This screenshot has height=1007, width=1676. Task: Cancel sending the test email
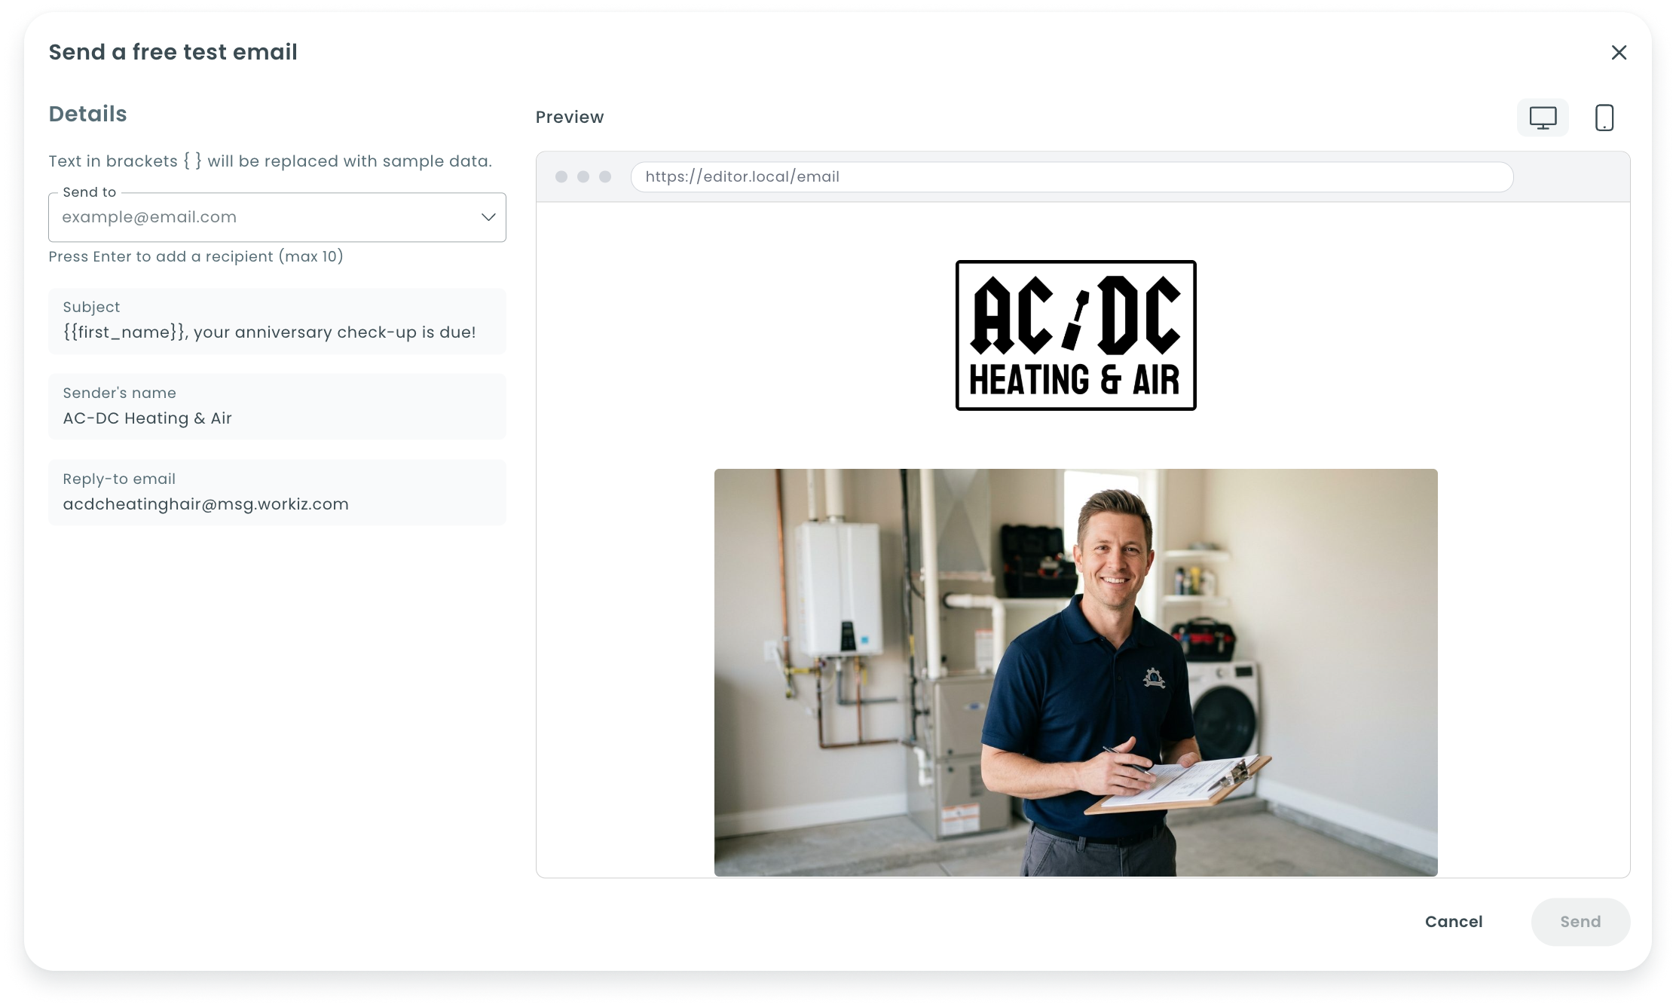[1454, 922]
